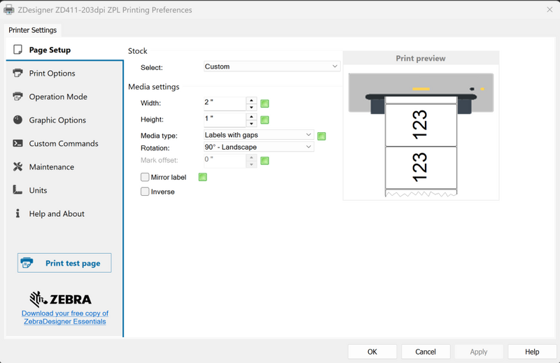This screenshot has width=560, height=363.
Task: Increase the Width value with up arrow
Action: click(x=251, y=100)
